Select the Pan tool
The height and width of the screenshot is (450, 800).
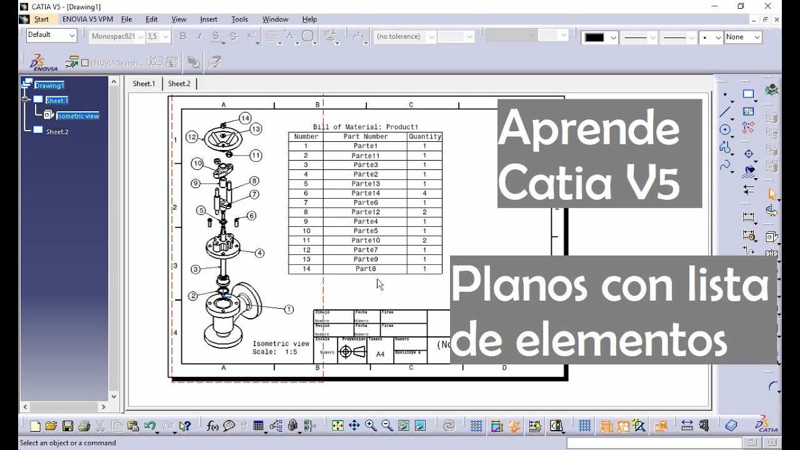(354, 426)
